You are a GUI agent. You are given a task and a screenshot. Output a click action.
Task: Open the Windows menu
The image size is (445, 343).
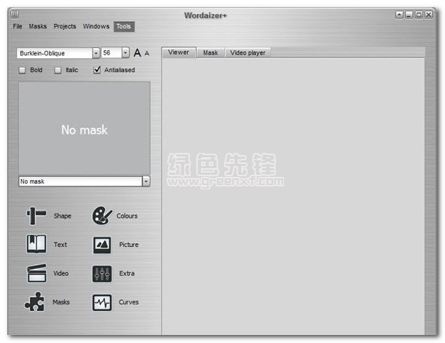[96, 26]
